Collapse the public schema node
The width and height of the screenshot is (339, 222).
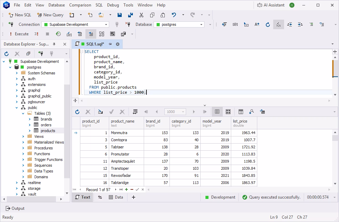point(17,108)
